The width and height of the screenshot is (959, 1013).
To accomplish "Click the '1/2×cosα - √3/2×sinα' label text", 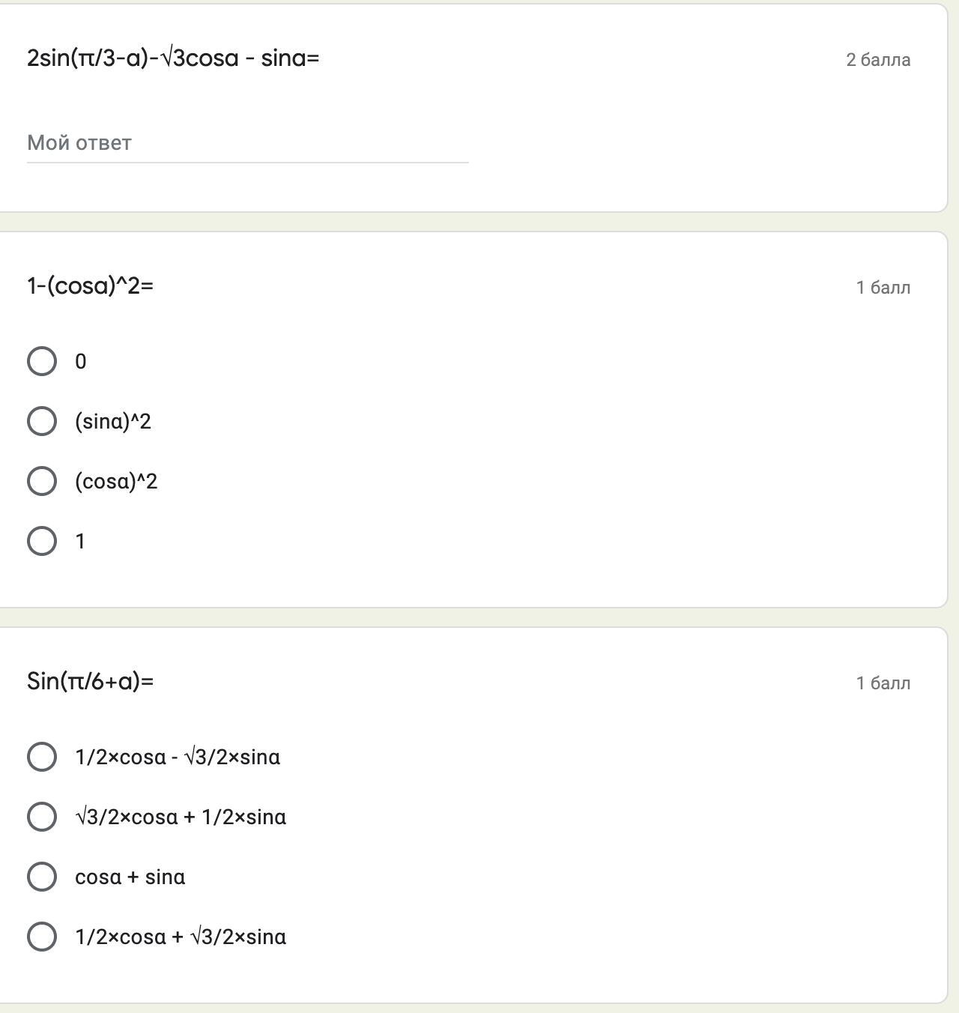I will pyautogui.click(x=178, y=758).
